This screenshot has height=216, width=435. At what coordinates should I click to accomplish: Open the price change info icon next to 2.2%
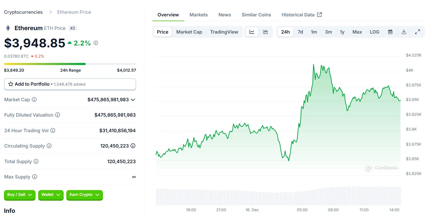[96, 43]
